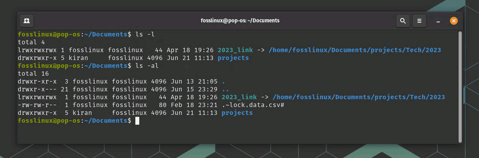This screenshot has width=479, height=158.
Task: Open the hamburger menu in header
Action: [x=419, y=20]
